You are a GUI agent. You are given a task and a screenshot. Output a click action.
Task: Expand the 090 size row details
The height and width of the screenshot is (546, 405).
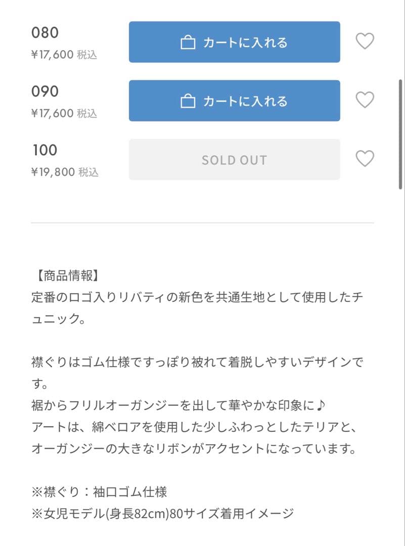click(x=44, y=92)
